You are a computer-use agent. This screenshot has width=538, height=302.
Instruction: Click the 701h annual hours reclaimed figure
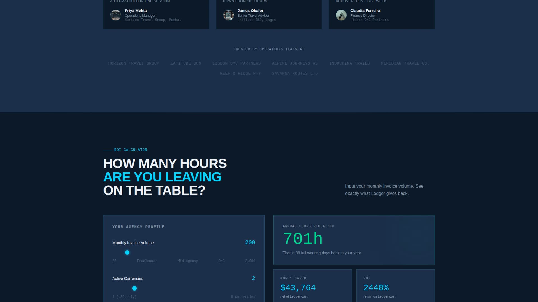click(303, 239)
